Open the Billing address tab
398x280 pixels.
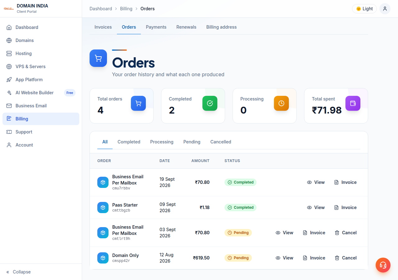coord(221,27)
